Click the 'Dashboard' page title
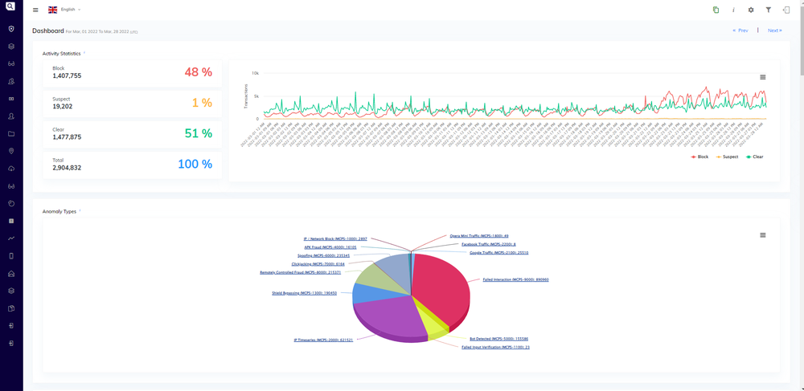Image resolution: width=804 pixels, height=391 pixels. (x=48, y=31)
